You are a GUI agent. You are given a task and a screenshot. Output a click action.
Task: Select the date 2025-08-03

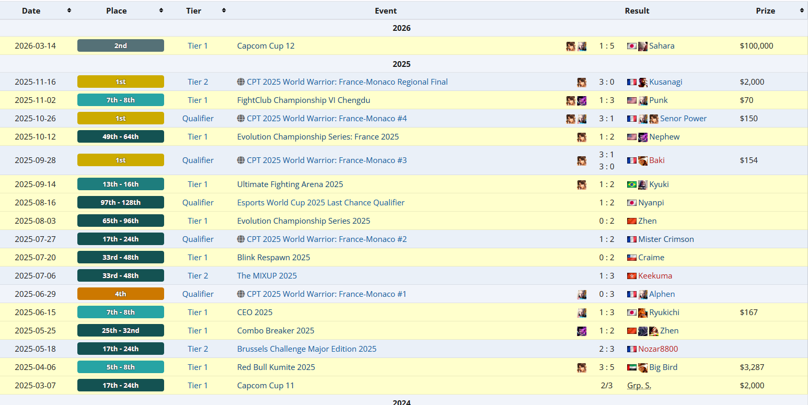[35, 221]
